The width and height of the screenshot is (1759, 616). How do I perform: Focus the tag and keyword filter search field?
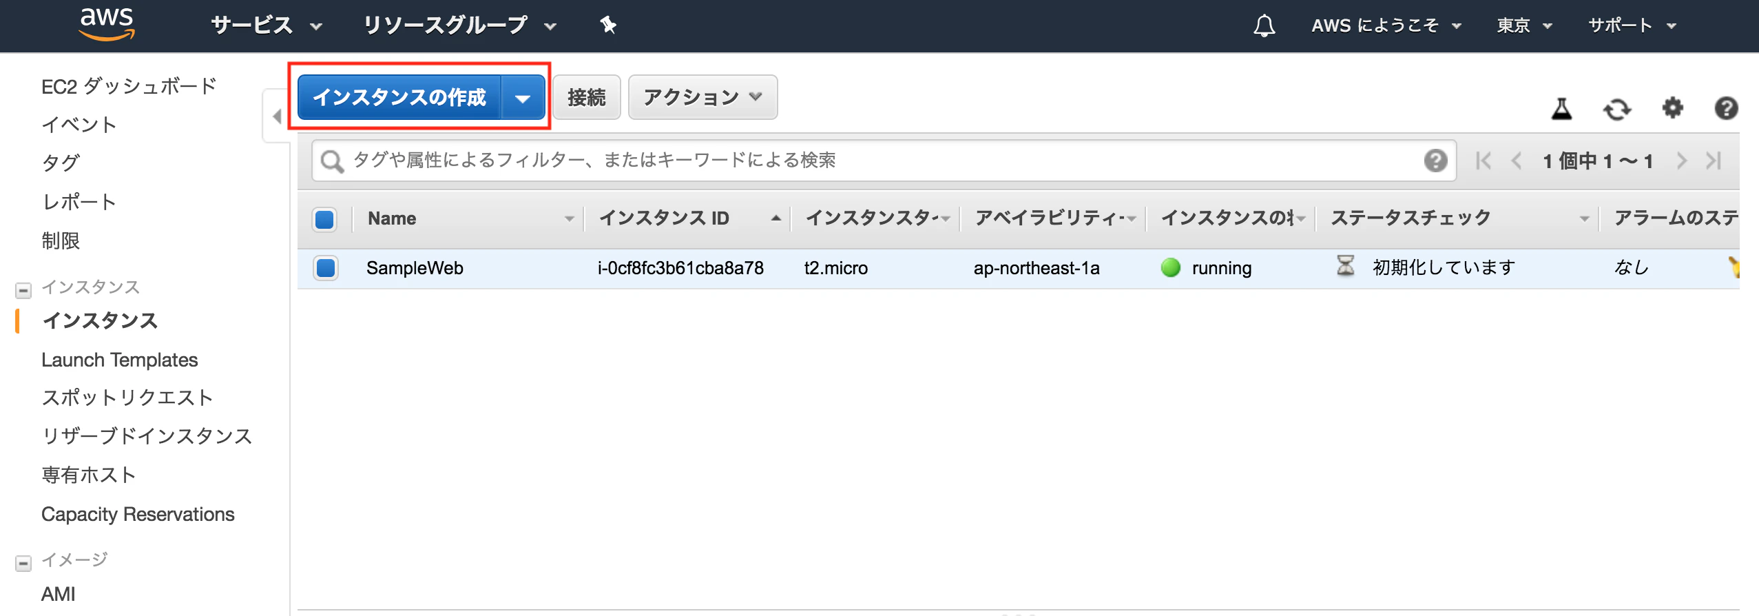[884, 161]
